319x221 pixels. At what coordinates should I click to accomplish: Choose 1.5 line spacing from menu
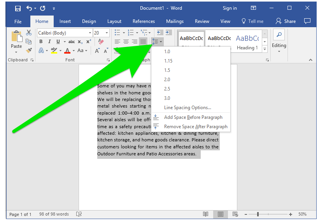167,70
